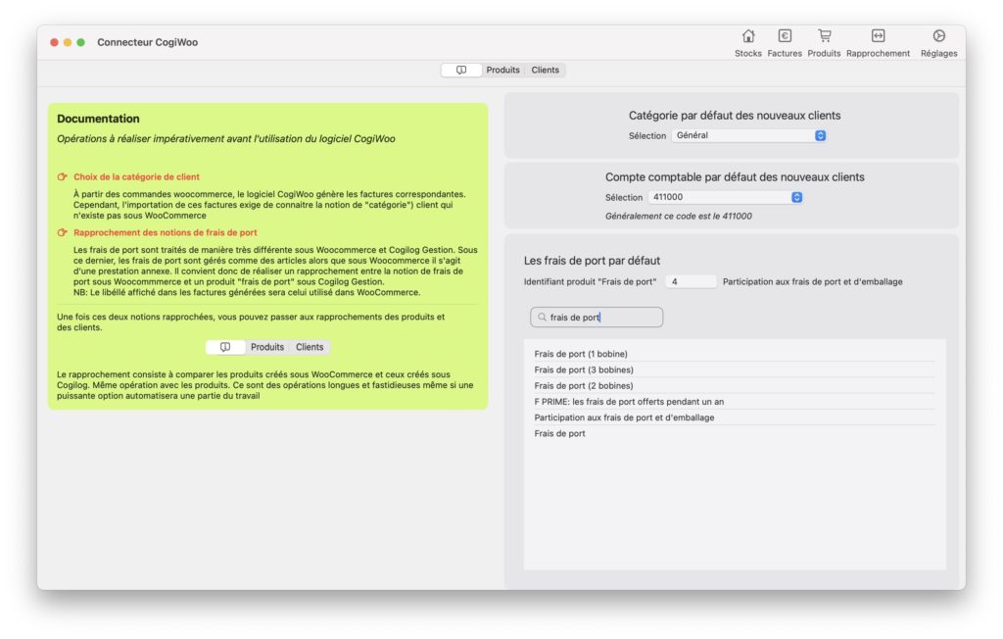Click the 'Rapprochement des notions de frais de port' heading

click(165, 232)
